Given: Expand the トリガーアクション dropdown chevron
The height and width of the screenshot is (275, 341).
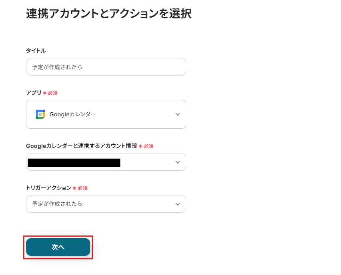Looking at the screenshot, I should [x=178, y=204].
